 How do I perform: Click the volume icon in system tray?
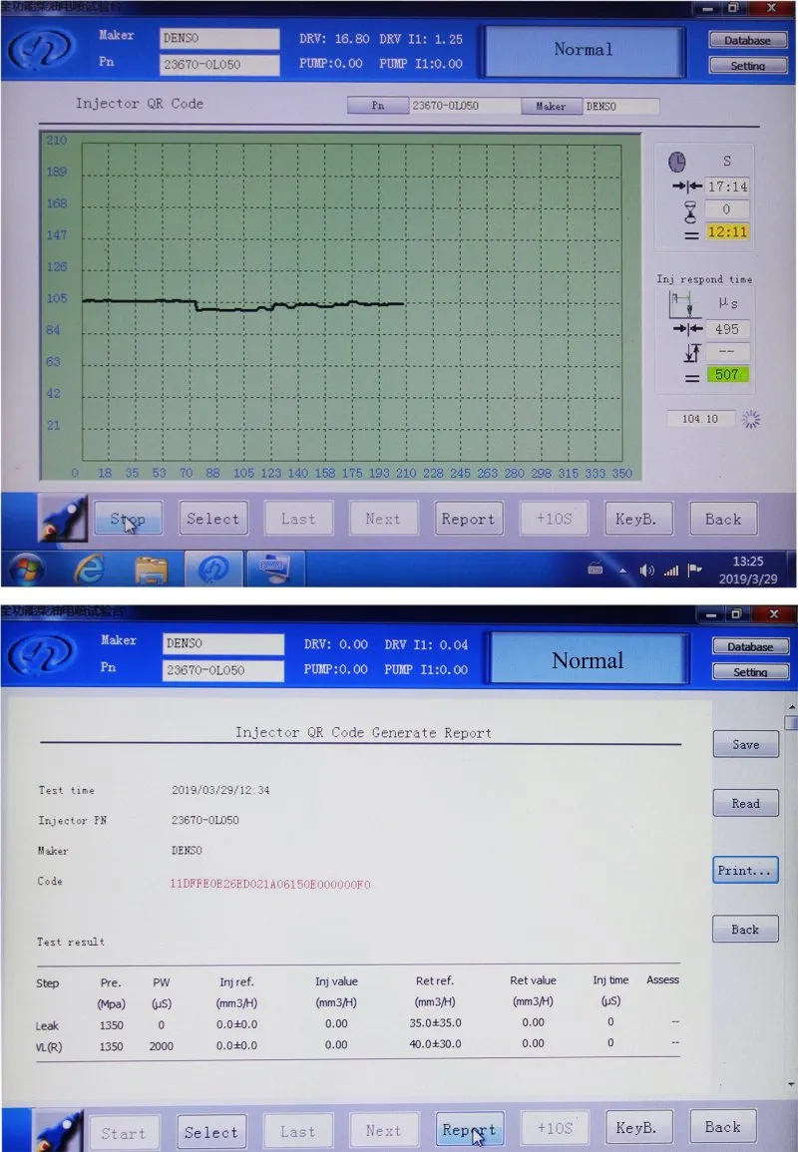point(646,571)
